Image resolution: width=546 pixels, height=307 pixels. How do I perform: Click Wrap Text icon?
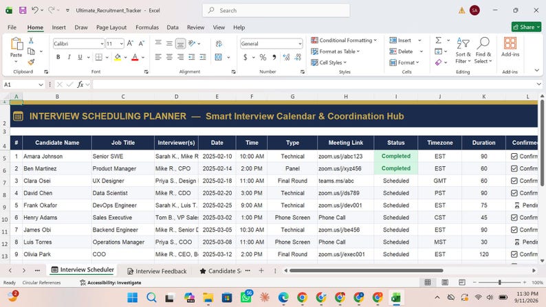point(219,43)
